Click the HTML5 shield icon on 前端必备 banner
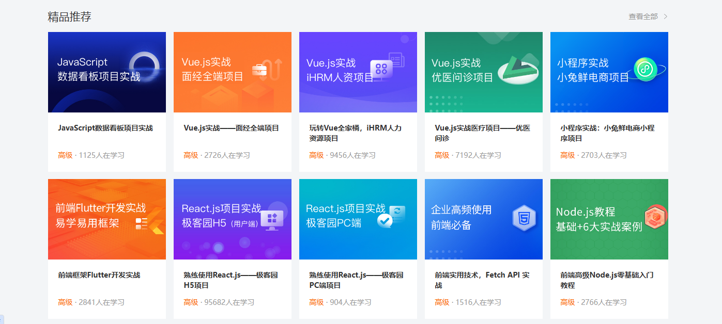This screenshot has height=324, width=722. pos(524,218)
